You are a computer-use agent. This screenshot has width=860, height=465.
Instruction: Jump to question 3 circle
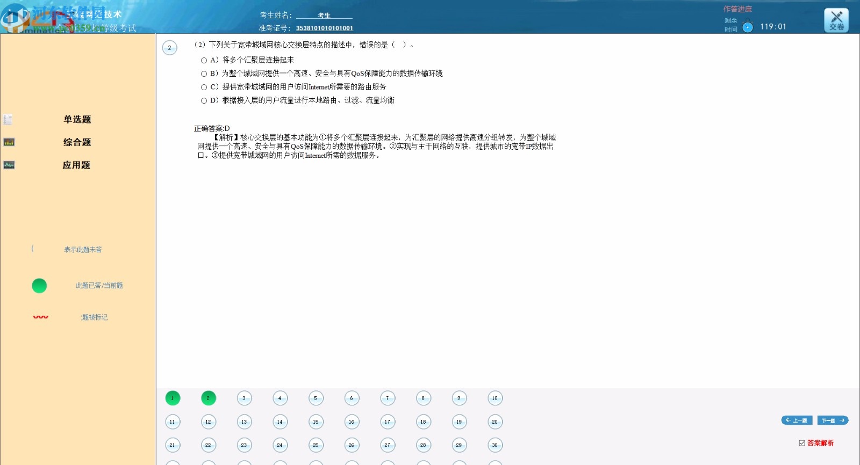[244, 398]
